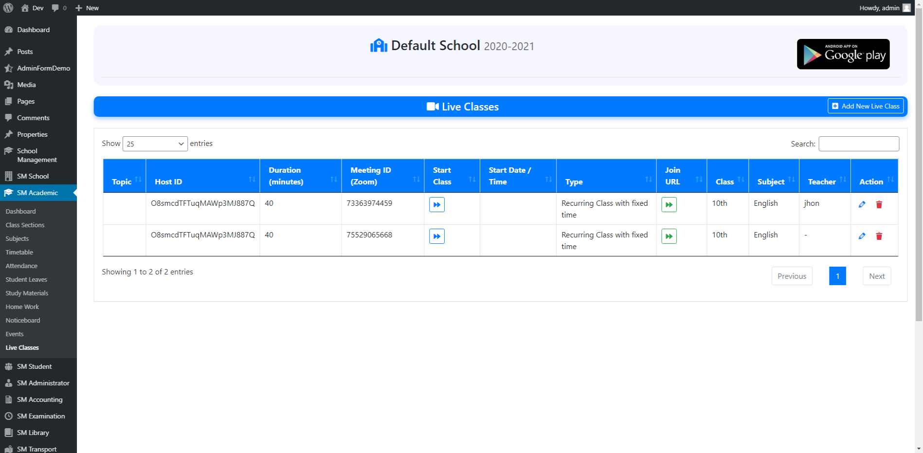Open Timetable under SM Academic
This screenshot has height=453, width=923.
(x=19, y=252)
